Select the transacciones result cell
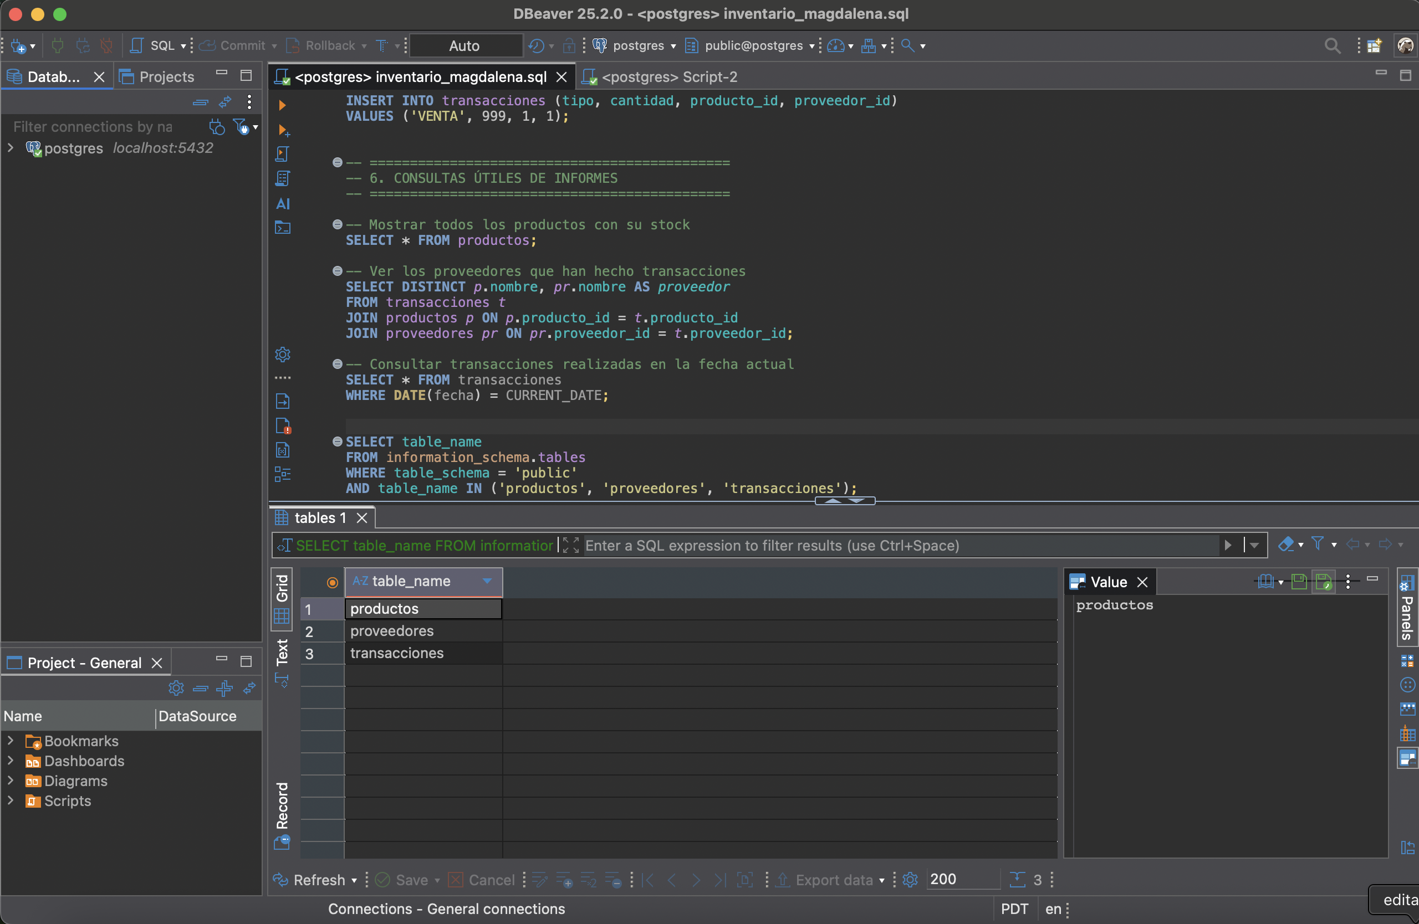This screenshot has height=924, width=1419. click(x=423, y=653)
